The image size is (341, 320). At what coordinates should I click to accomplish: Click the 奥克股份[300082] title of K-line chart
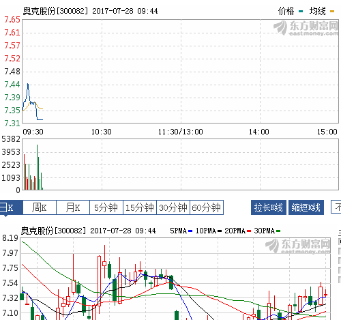click(53, 231)
